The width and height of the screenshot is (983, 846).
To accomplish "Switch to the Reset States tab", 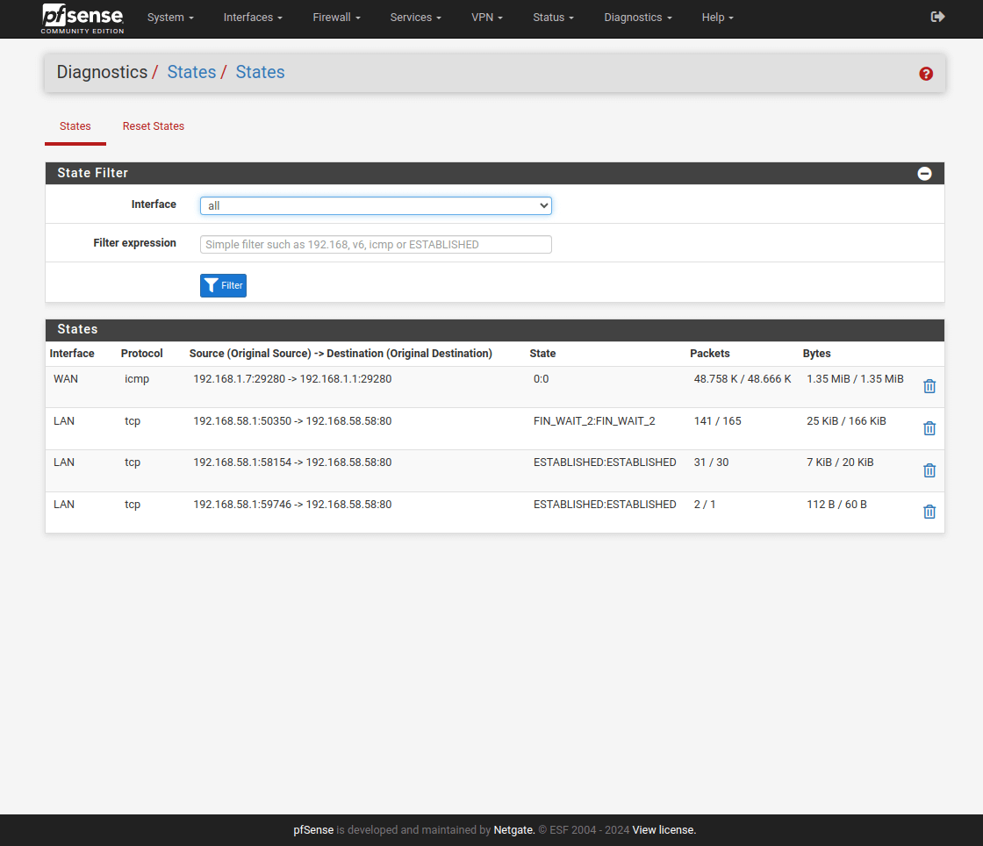I will click(x=154, y=126).
